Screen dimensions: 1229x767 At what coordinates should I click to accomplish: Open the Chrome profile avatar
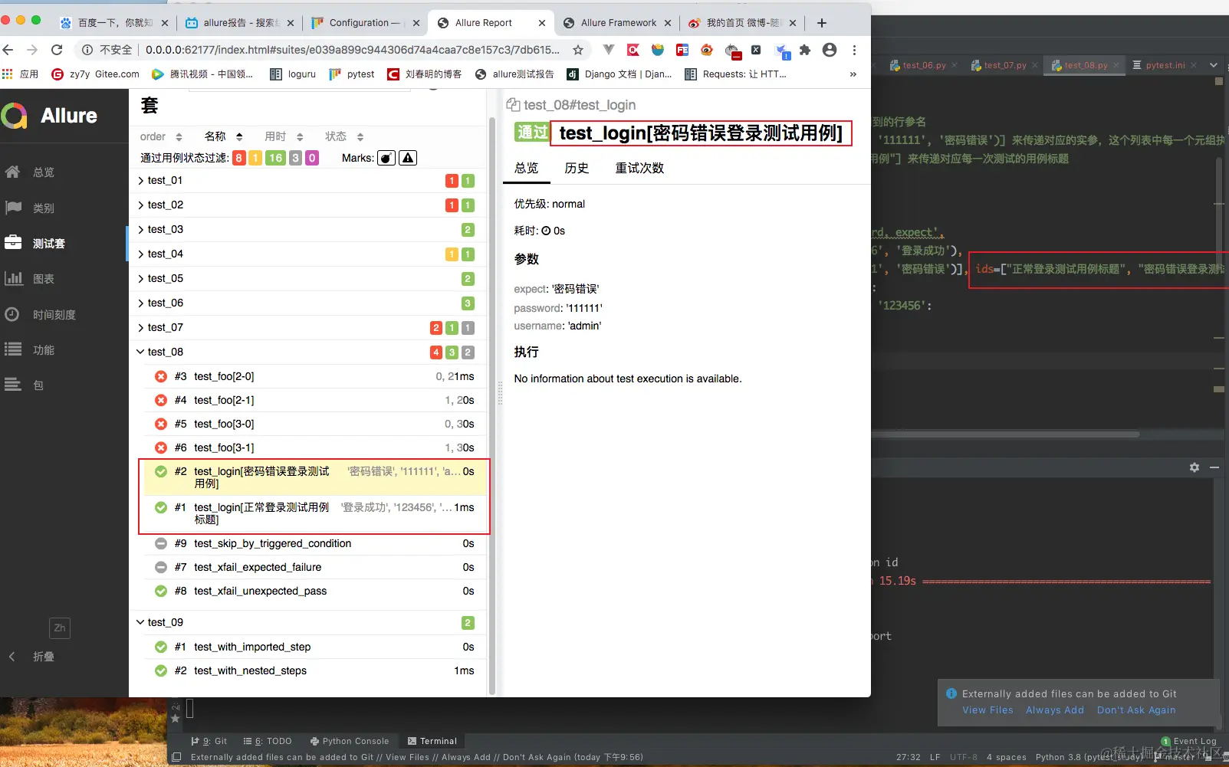[x=830, y=50]
